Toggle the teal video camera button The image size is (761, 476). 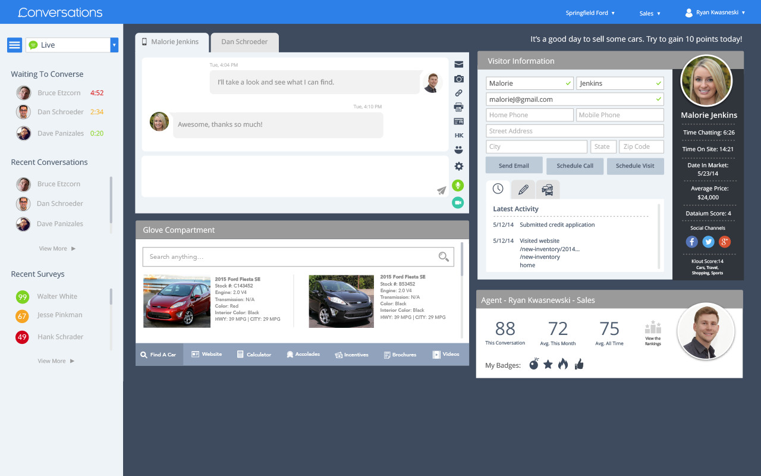click(458, 203)
